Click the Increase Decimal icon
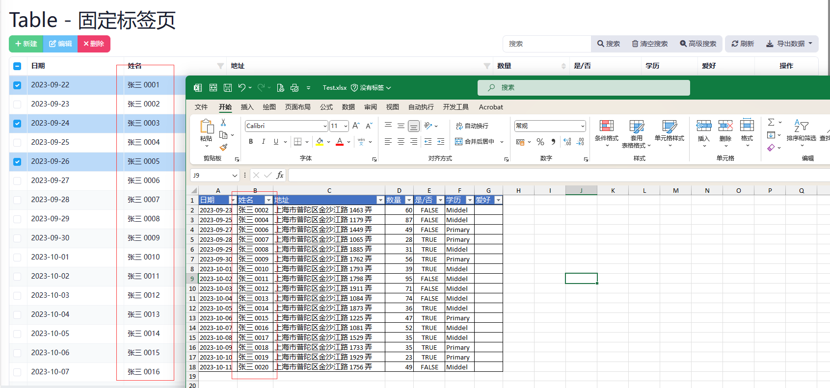 click(567, 142)
